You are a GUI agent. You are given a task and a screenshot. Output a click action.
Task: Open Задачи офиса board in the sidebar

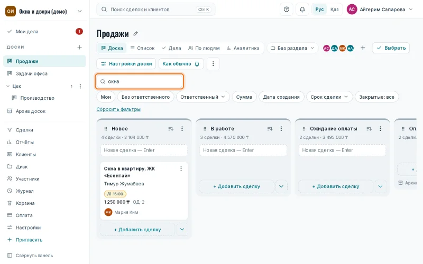(44, 73)
